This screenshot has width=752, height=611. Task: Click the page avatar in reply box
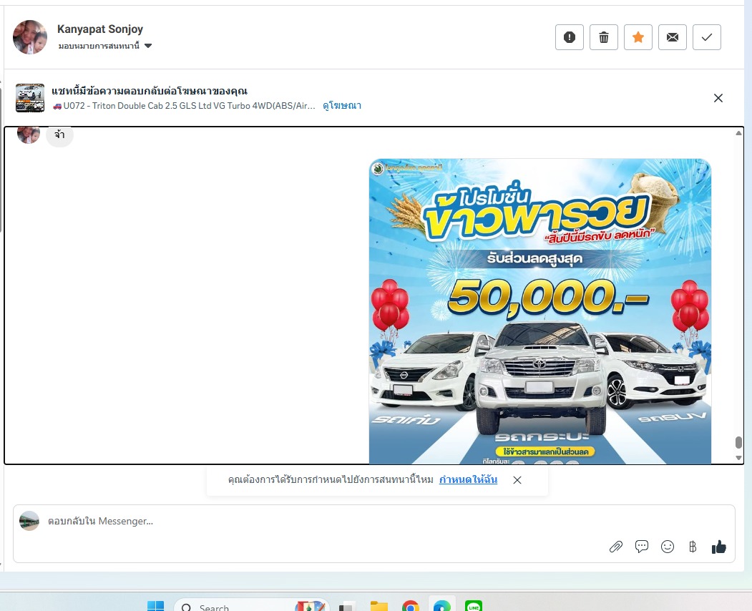pos(29,521)
